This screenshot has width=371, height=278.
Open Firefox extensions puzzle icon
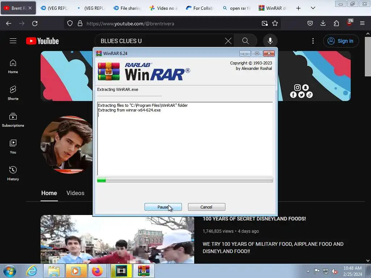pos(336,24)
